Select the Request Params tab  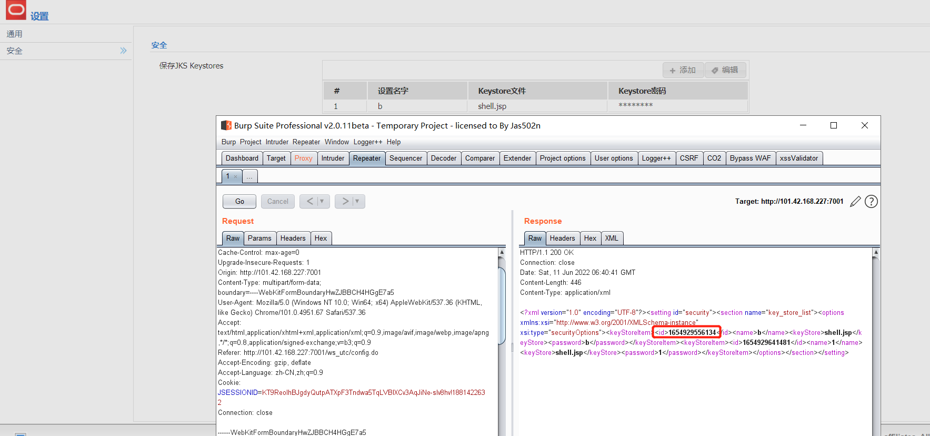[259, 239]
